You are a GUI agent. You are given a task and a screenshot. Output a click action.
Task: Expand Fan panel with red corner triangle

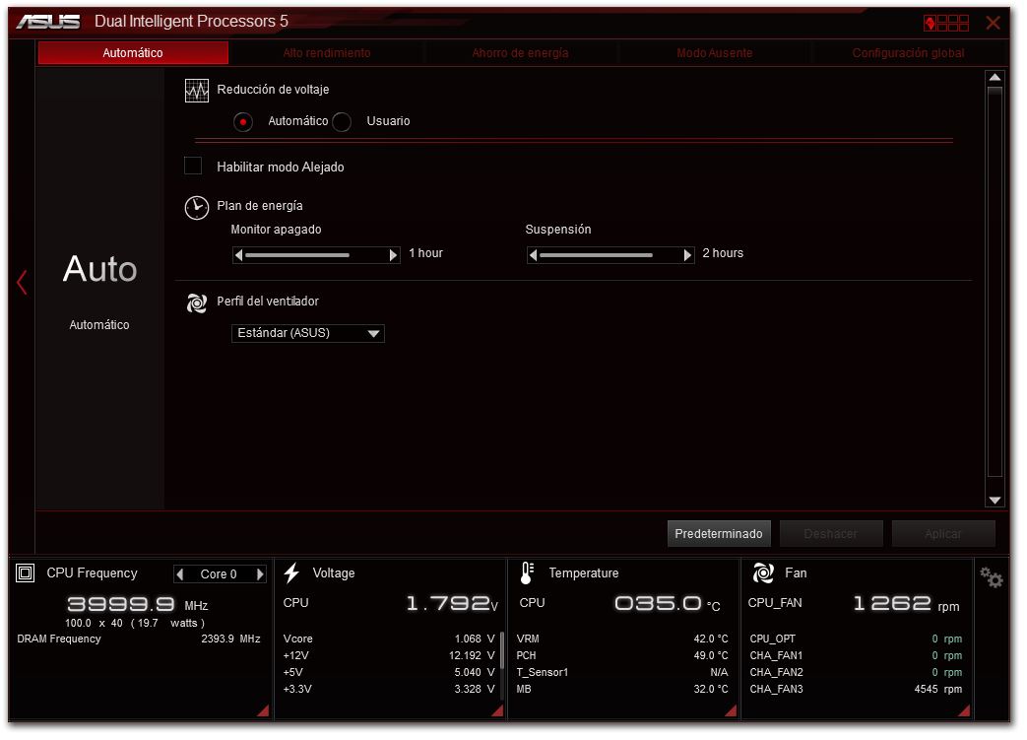tap(964, 710)
